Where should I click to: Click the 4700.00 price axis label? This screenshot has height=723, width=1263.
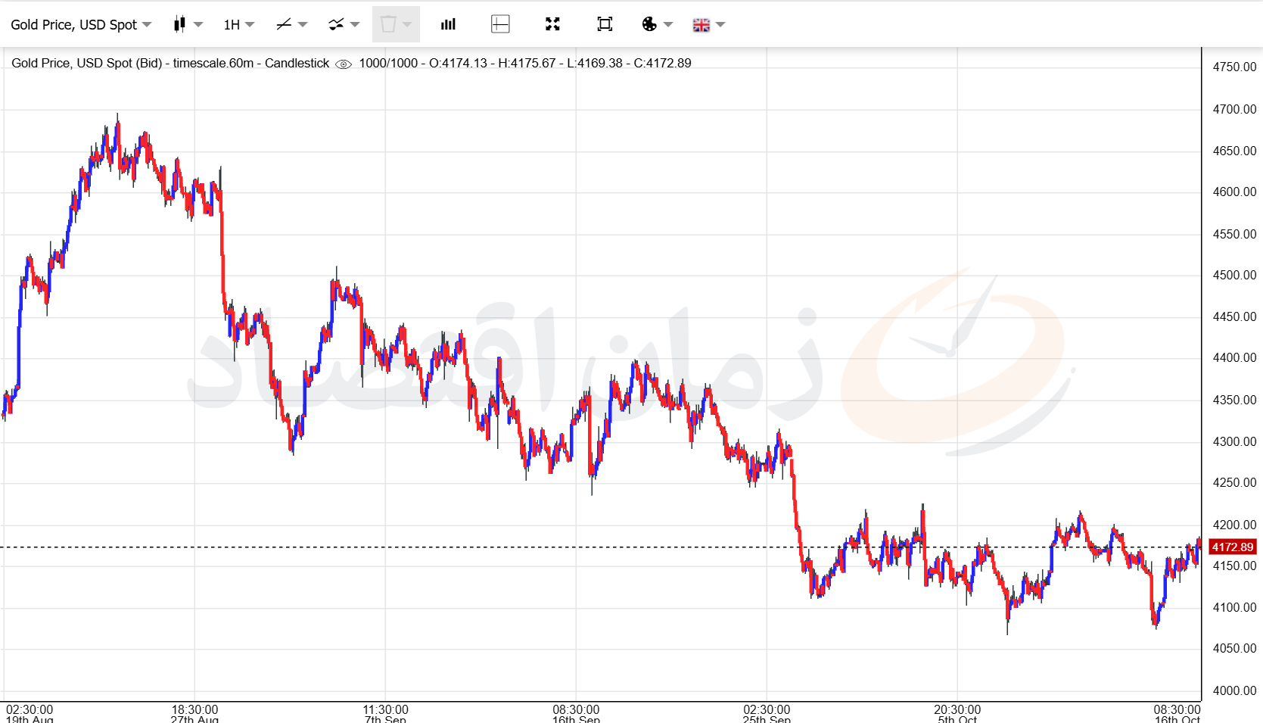[x=1234, y=109]
